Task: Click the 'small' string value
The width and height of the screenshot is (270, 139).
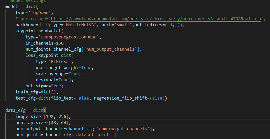Action: tap(123, 25)
